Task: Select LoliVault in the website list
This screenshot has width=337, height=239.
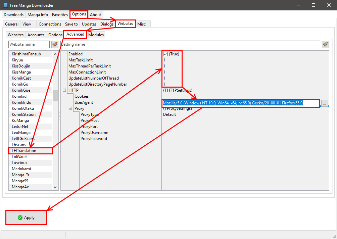Action: 31,157
